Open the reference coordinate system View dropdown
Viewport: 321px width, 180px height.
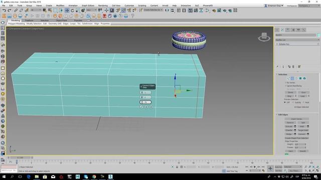(x=91, y=10)
